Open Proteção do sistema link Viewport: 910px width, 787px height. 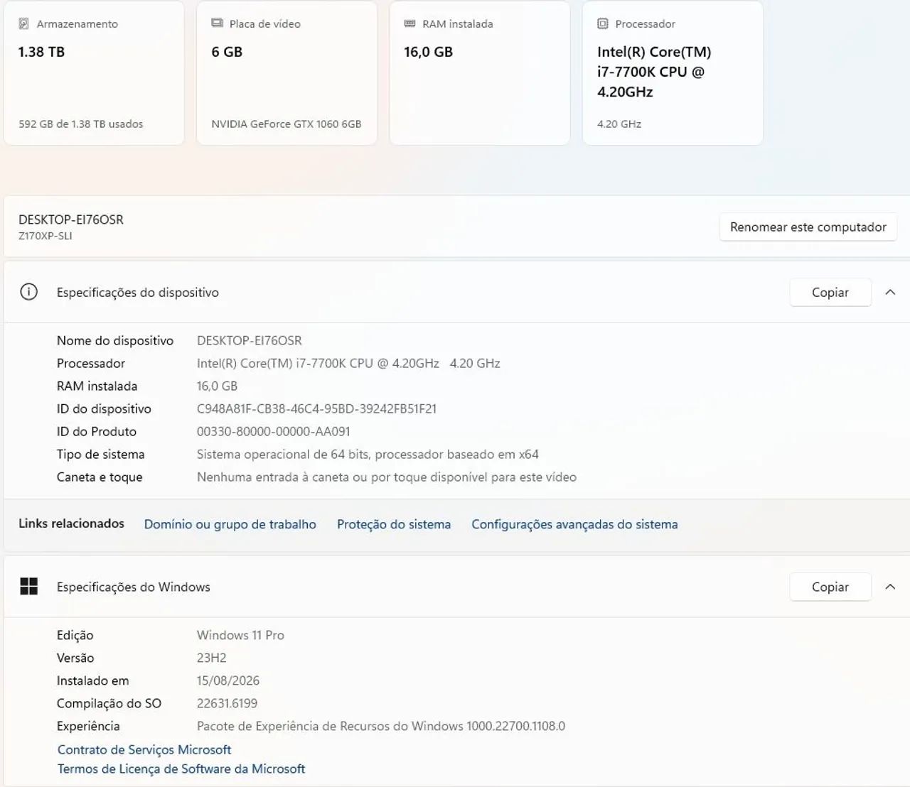coord(394,524)
